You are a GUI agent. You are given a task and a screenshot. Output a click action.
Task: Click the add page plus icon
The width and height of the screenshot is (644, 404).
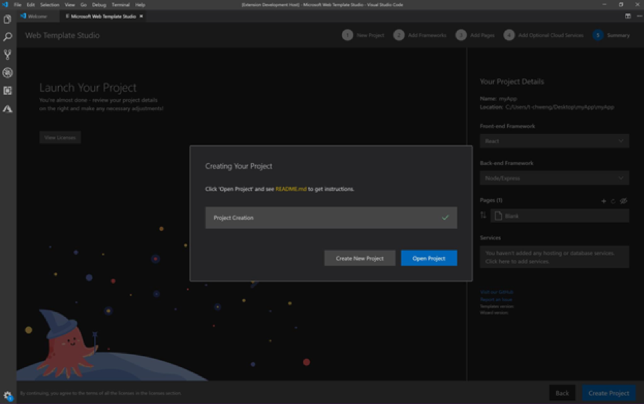[604, 201]
